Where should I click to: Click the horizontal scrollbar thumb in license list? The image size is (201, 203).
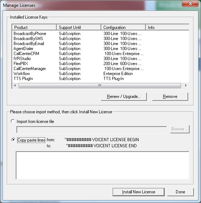(100, 85)
